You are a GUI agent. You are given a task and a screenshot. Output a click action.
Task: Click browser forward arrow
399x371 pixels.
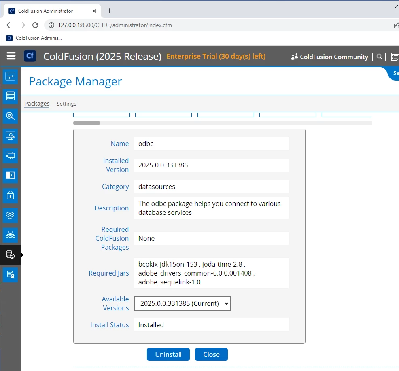pos(22,25)
